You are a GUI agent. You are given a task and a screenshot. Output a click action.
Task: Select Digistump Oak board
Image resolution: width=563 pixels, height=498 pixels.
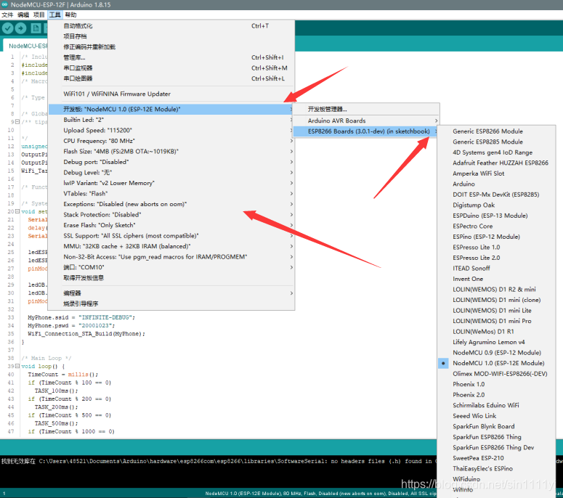497,205
